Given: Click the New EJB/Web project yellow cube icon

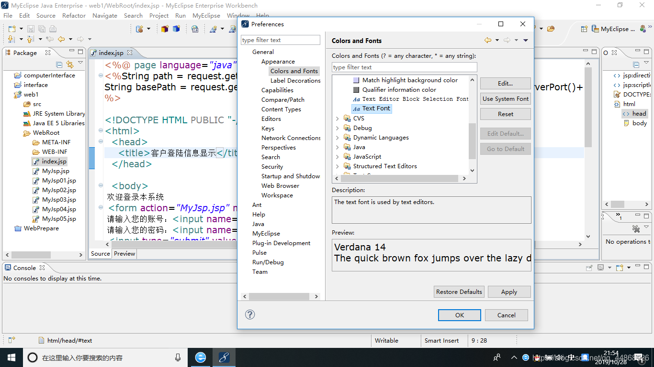Looking at the screenshot, I should pyautogui.click(x=165, y=29).
